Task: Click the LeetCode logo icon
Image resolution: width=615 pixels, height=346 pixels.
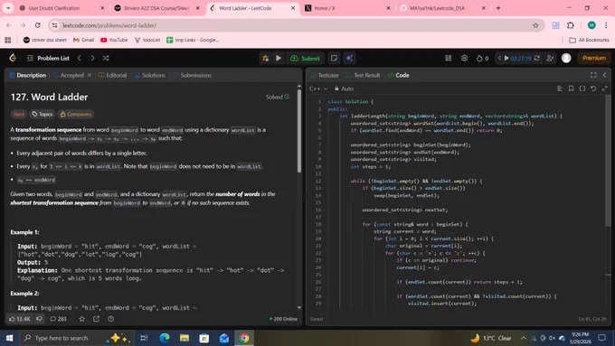Action: pos(13,58)
